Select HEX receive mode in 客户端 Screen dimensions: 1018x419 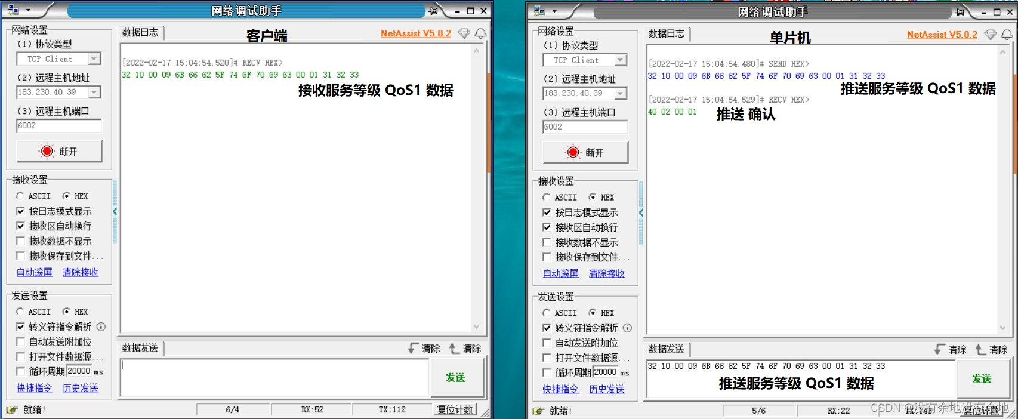(66, 196)
